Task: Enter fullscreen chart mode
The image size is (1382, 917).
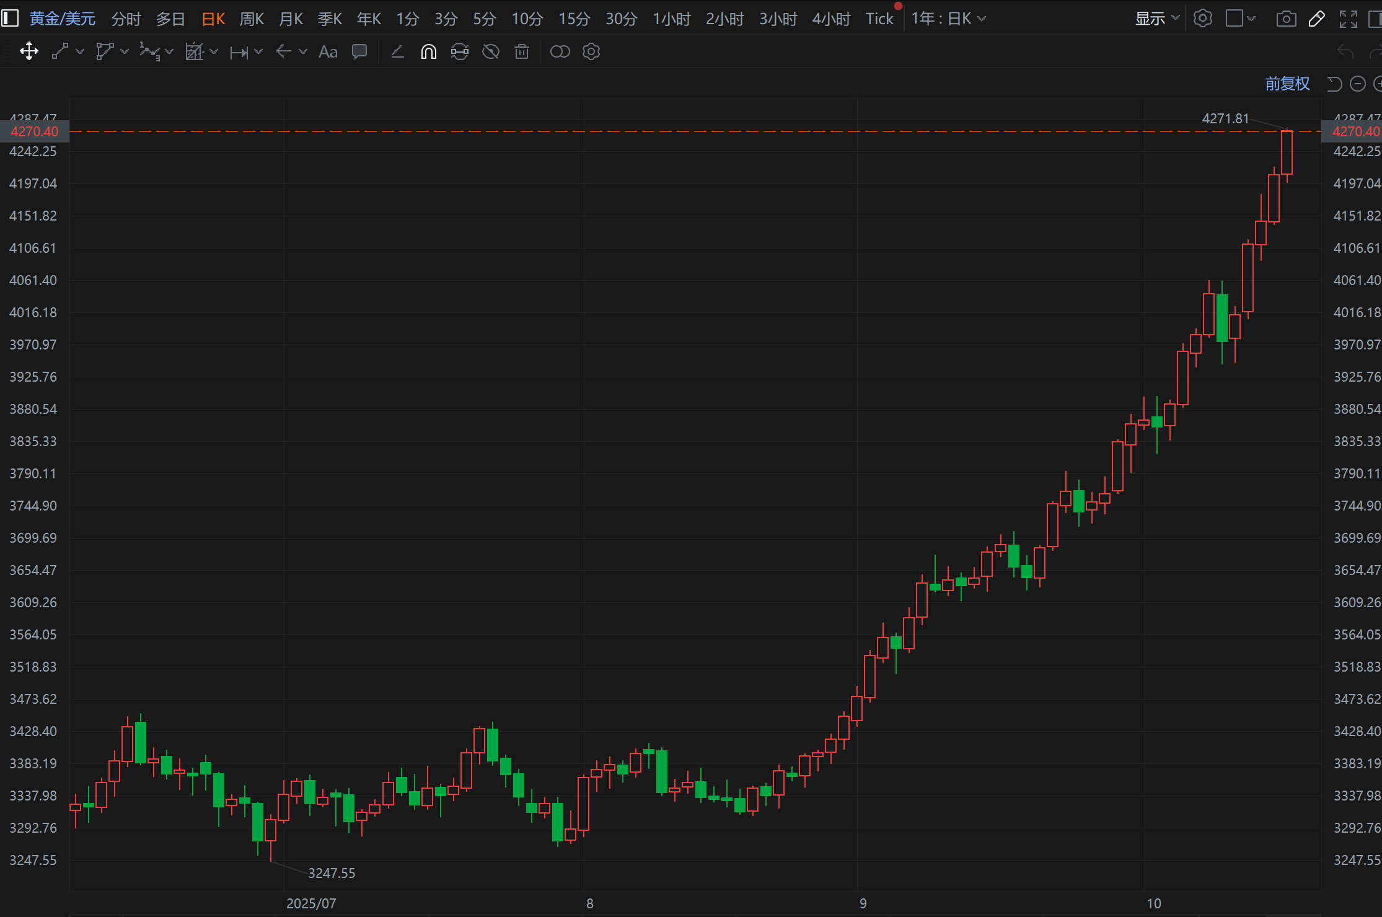Action: pyautogui.click(x=1348, y=19)
